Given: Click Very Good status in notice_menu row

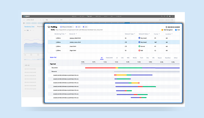Looking at the screenshot, I should [142, 42].
